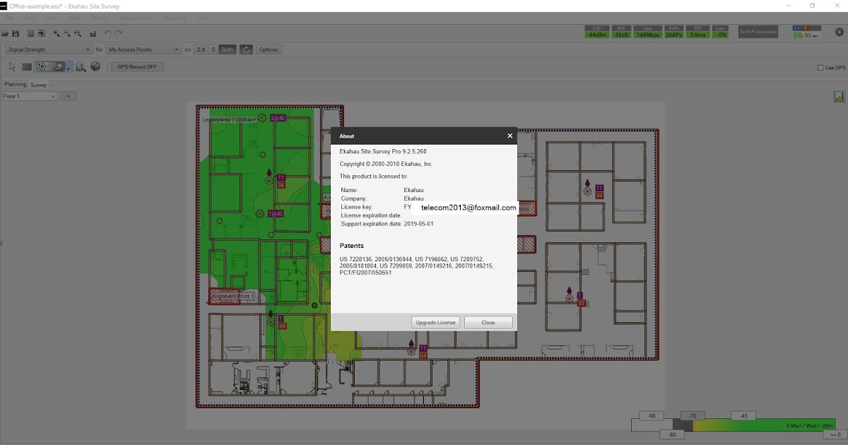Open the File menu
Image resolution: width=848 pixels, height=445 pixels.
coord(9,18)
